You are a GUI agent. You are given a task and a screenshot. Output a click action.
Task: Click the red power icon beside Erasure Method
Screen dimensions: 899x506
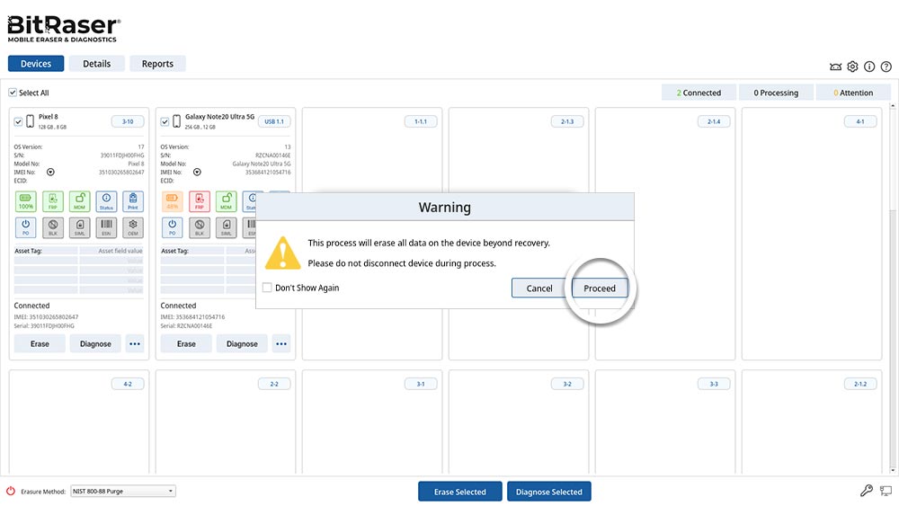[10, 491]
